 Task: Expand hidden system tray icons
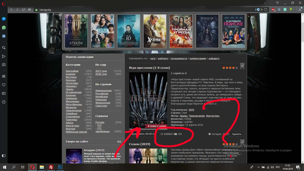point(258,167)
